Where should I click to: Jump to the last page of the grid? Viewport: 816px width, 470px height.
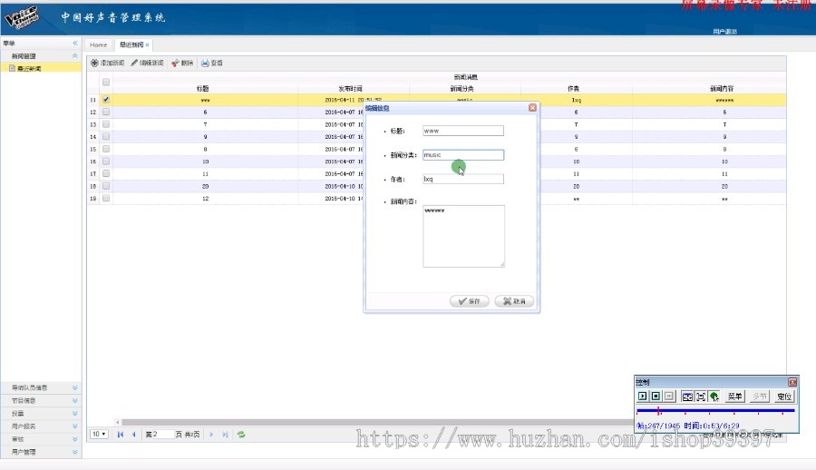coord(225,434)
